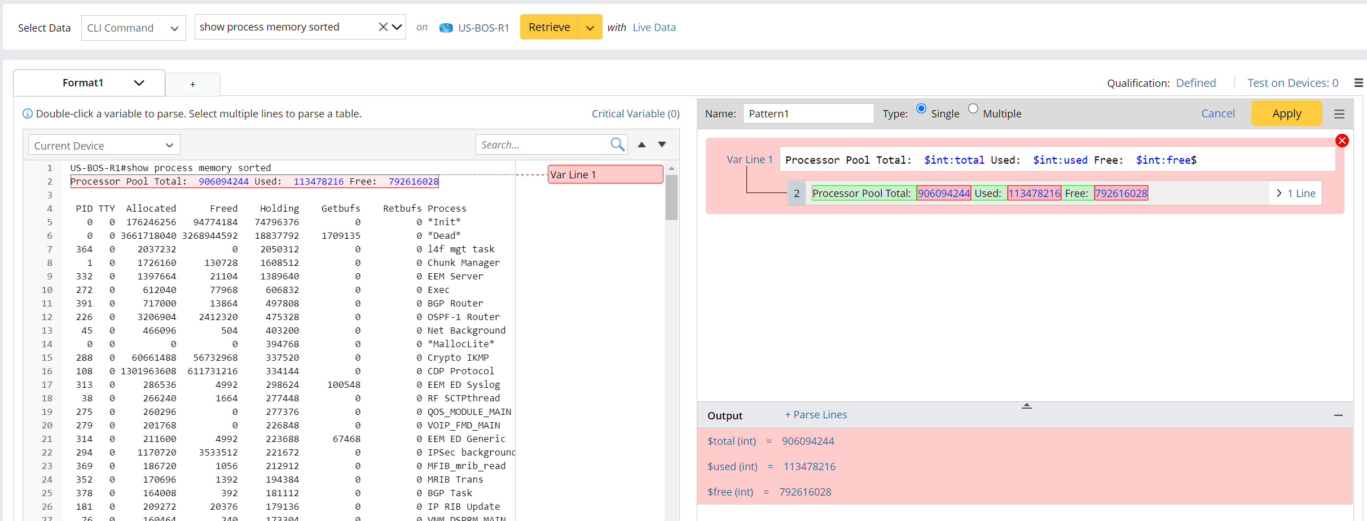Click into the pattern Name input field
The image size is (1367, 521).
[807, 113]
